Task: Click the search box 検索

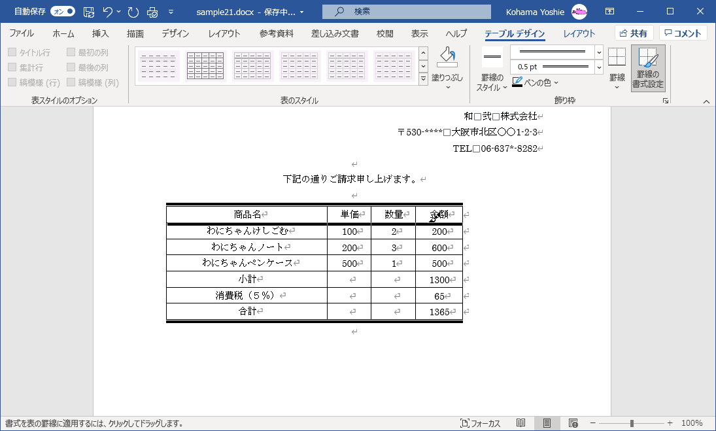Action: click(x=407, y=11)
